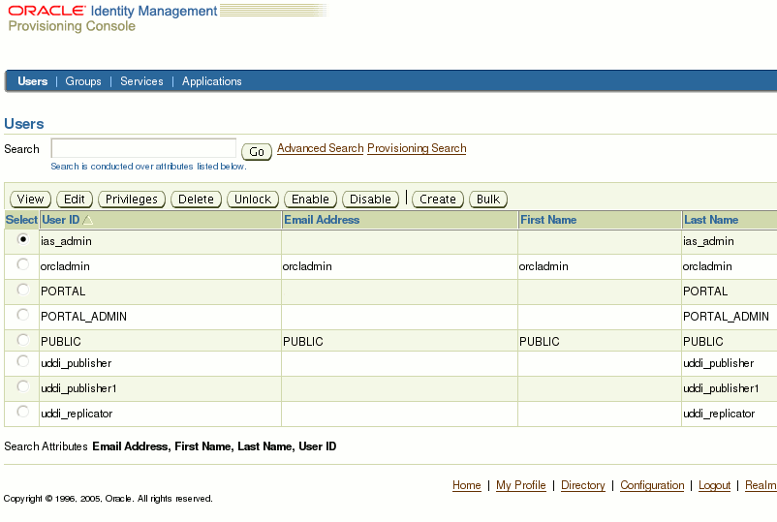This screenshot has width=777, height=522.
Task: Go to the Applications tab
Action: coord(211,81)
